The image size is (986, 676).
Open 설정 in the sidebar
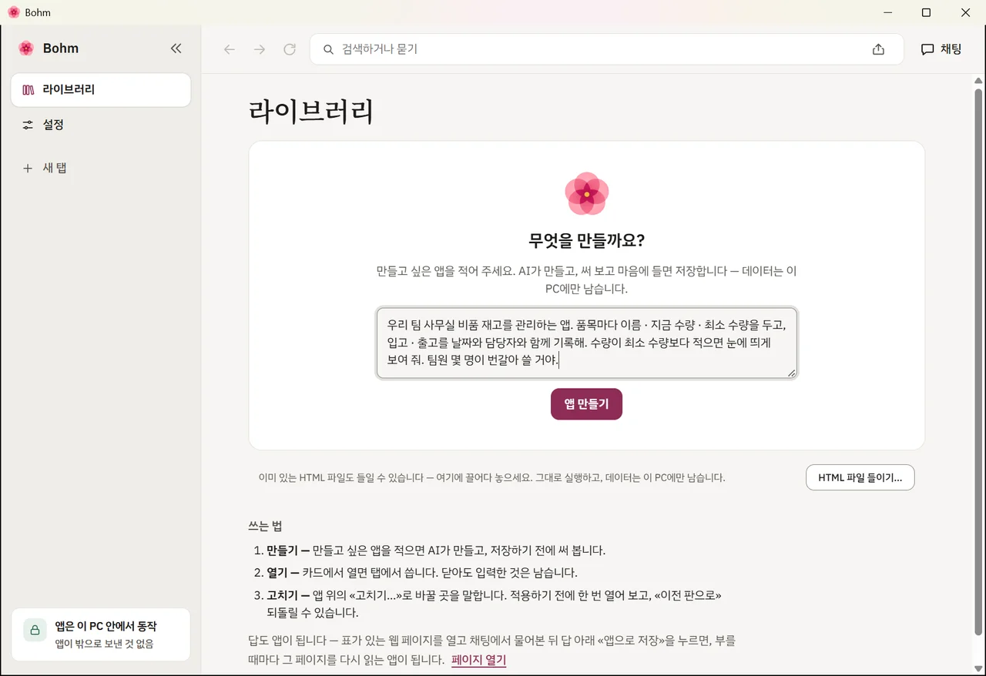[101, 125]
